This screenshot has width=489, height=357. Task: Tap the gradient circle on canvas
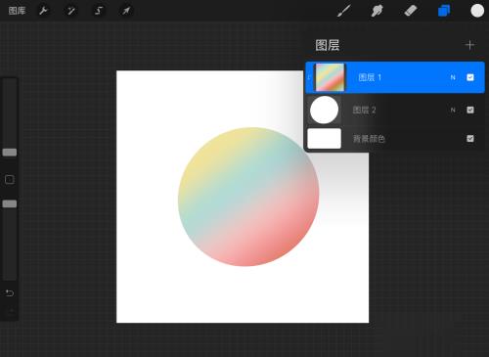[x=248, y=197]
